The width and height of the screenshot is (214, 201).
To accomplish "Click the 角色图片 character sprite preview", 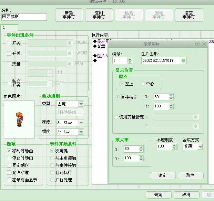I will click(x=19, y=119).
